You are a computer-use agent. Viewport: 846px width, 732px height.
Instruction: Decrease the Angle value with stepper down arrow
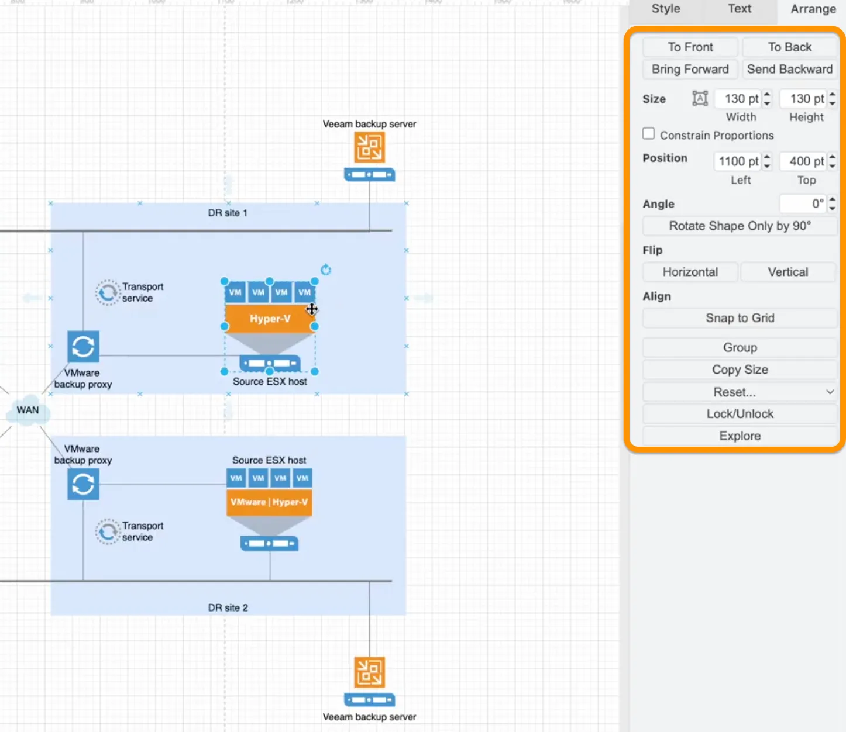click(832, 208)
